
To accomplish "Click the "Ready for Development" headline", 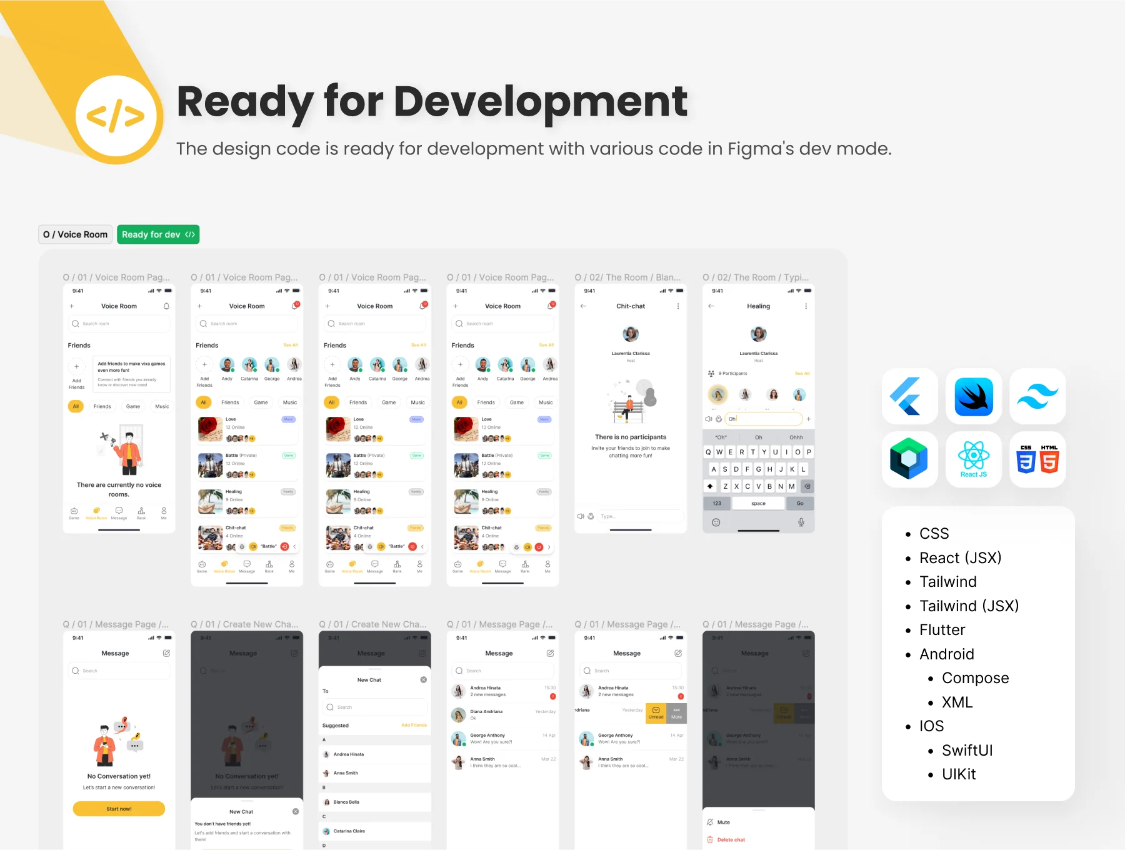I will pyautogui.click(x=432, y=101).
